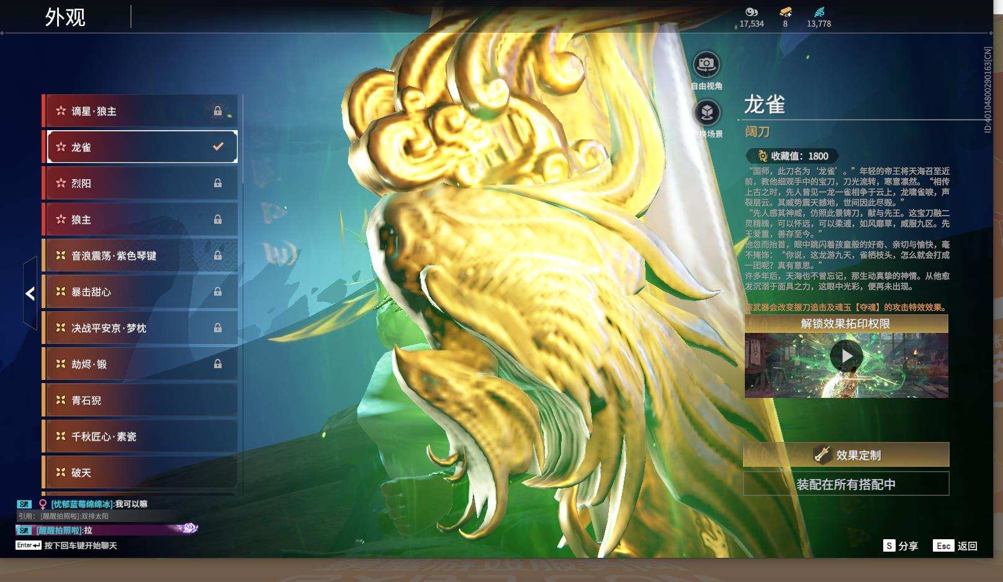1003x582 pixels.
Task: Click player name 忧郁蓝莓绵绵冰 in chat
Action: pos(81,504)
